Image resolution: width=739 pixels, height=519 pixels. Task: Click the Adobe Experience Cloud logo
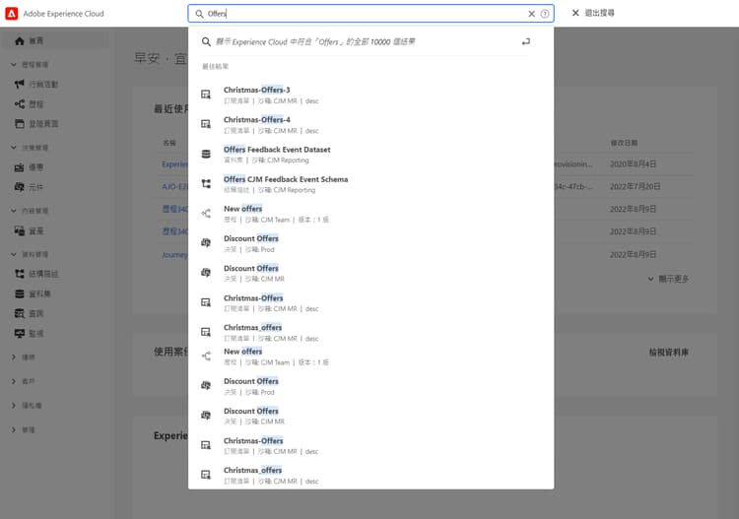click(x=11, y=13)
